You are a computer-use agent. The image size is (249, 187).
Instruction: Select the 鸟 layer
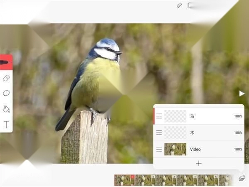pos(207,116)
